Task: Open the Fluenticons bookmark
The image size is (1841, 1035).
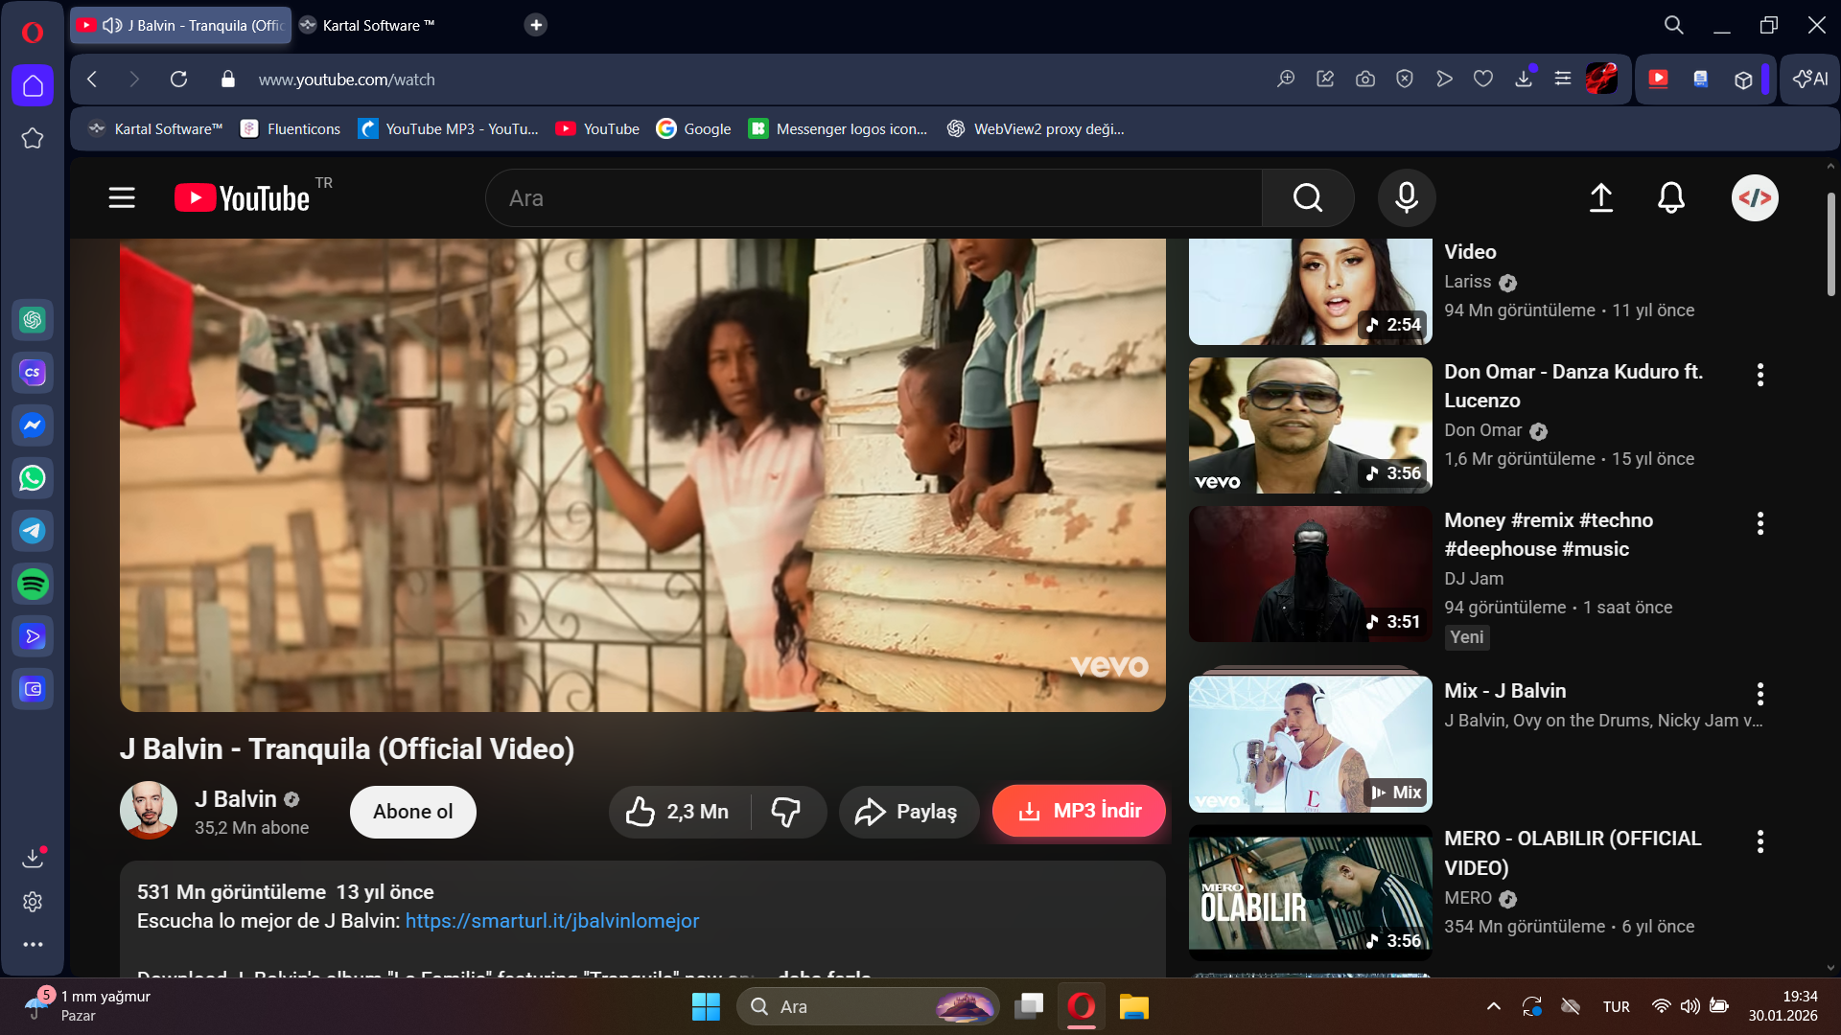Action: (291, 128)
